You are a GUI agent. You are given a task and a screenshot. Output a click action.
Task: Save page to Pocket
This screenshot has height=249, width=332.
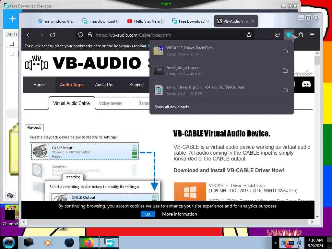point(277,35)
